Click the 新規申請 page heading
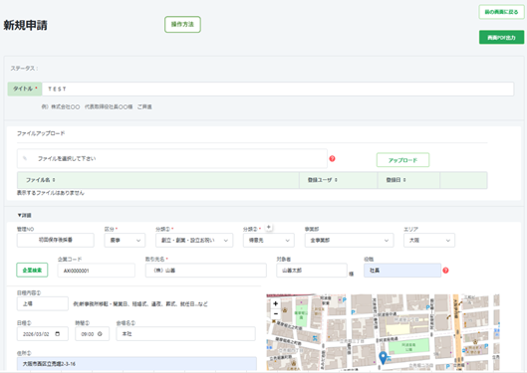This screenshot has width=527, height=373. (x=25, y=25)
